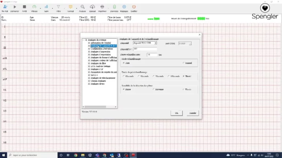Click the Arrêt stop icon
This screenshot has height=158, width=282.
[24, 8]
